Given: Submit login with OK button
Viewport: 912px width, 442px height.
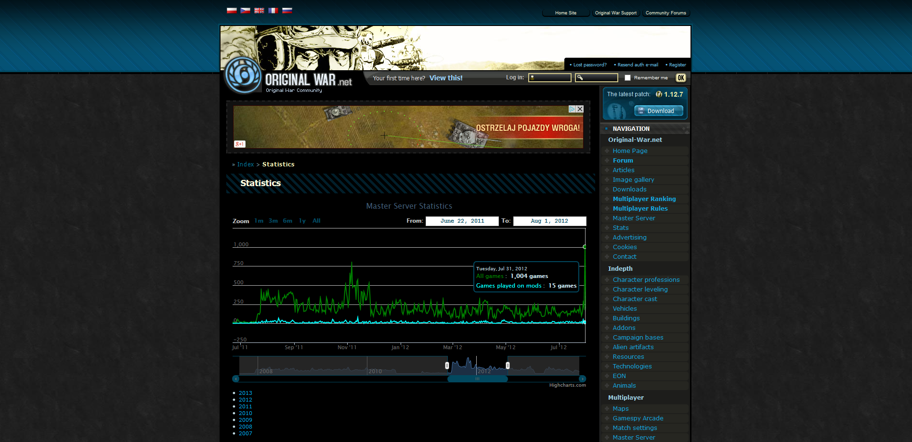Looking at the screenshot, I should pyautogui.click(x=680, y=77).
